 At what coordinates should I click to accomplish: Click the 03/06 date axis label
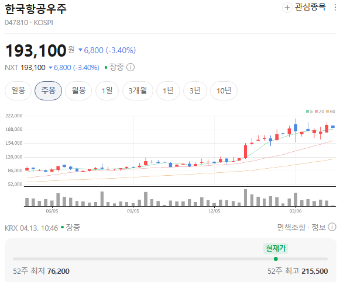click(x=296, y=211)
